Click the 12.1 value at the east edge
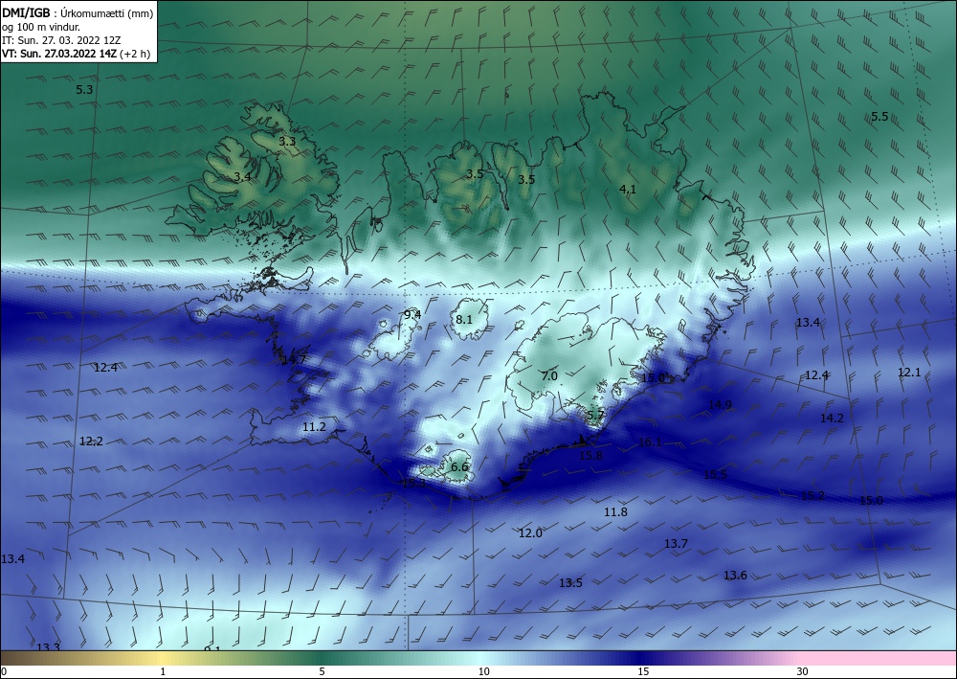 (x=909, y=373)
